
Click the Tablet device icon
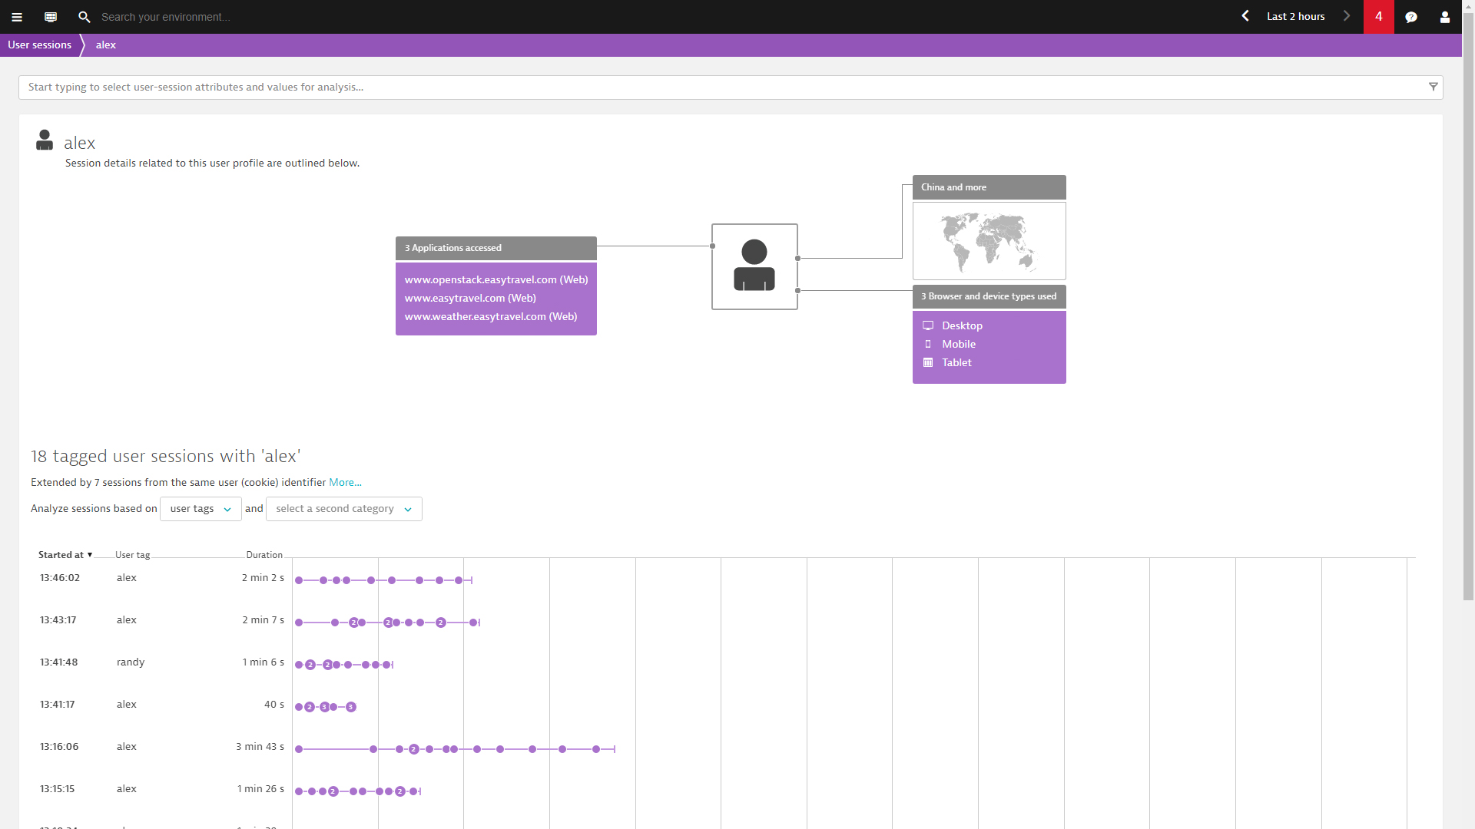[x=928, y=362]
